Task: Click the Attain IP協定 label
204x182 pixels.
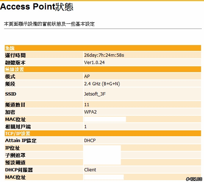Action: click(21, 141)
